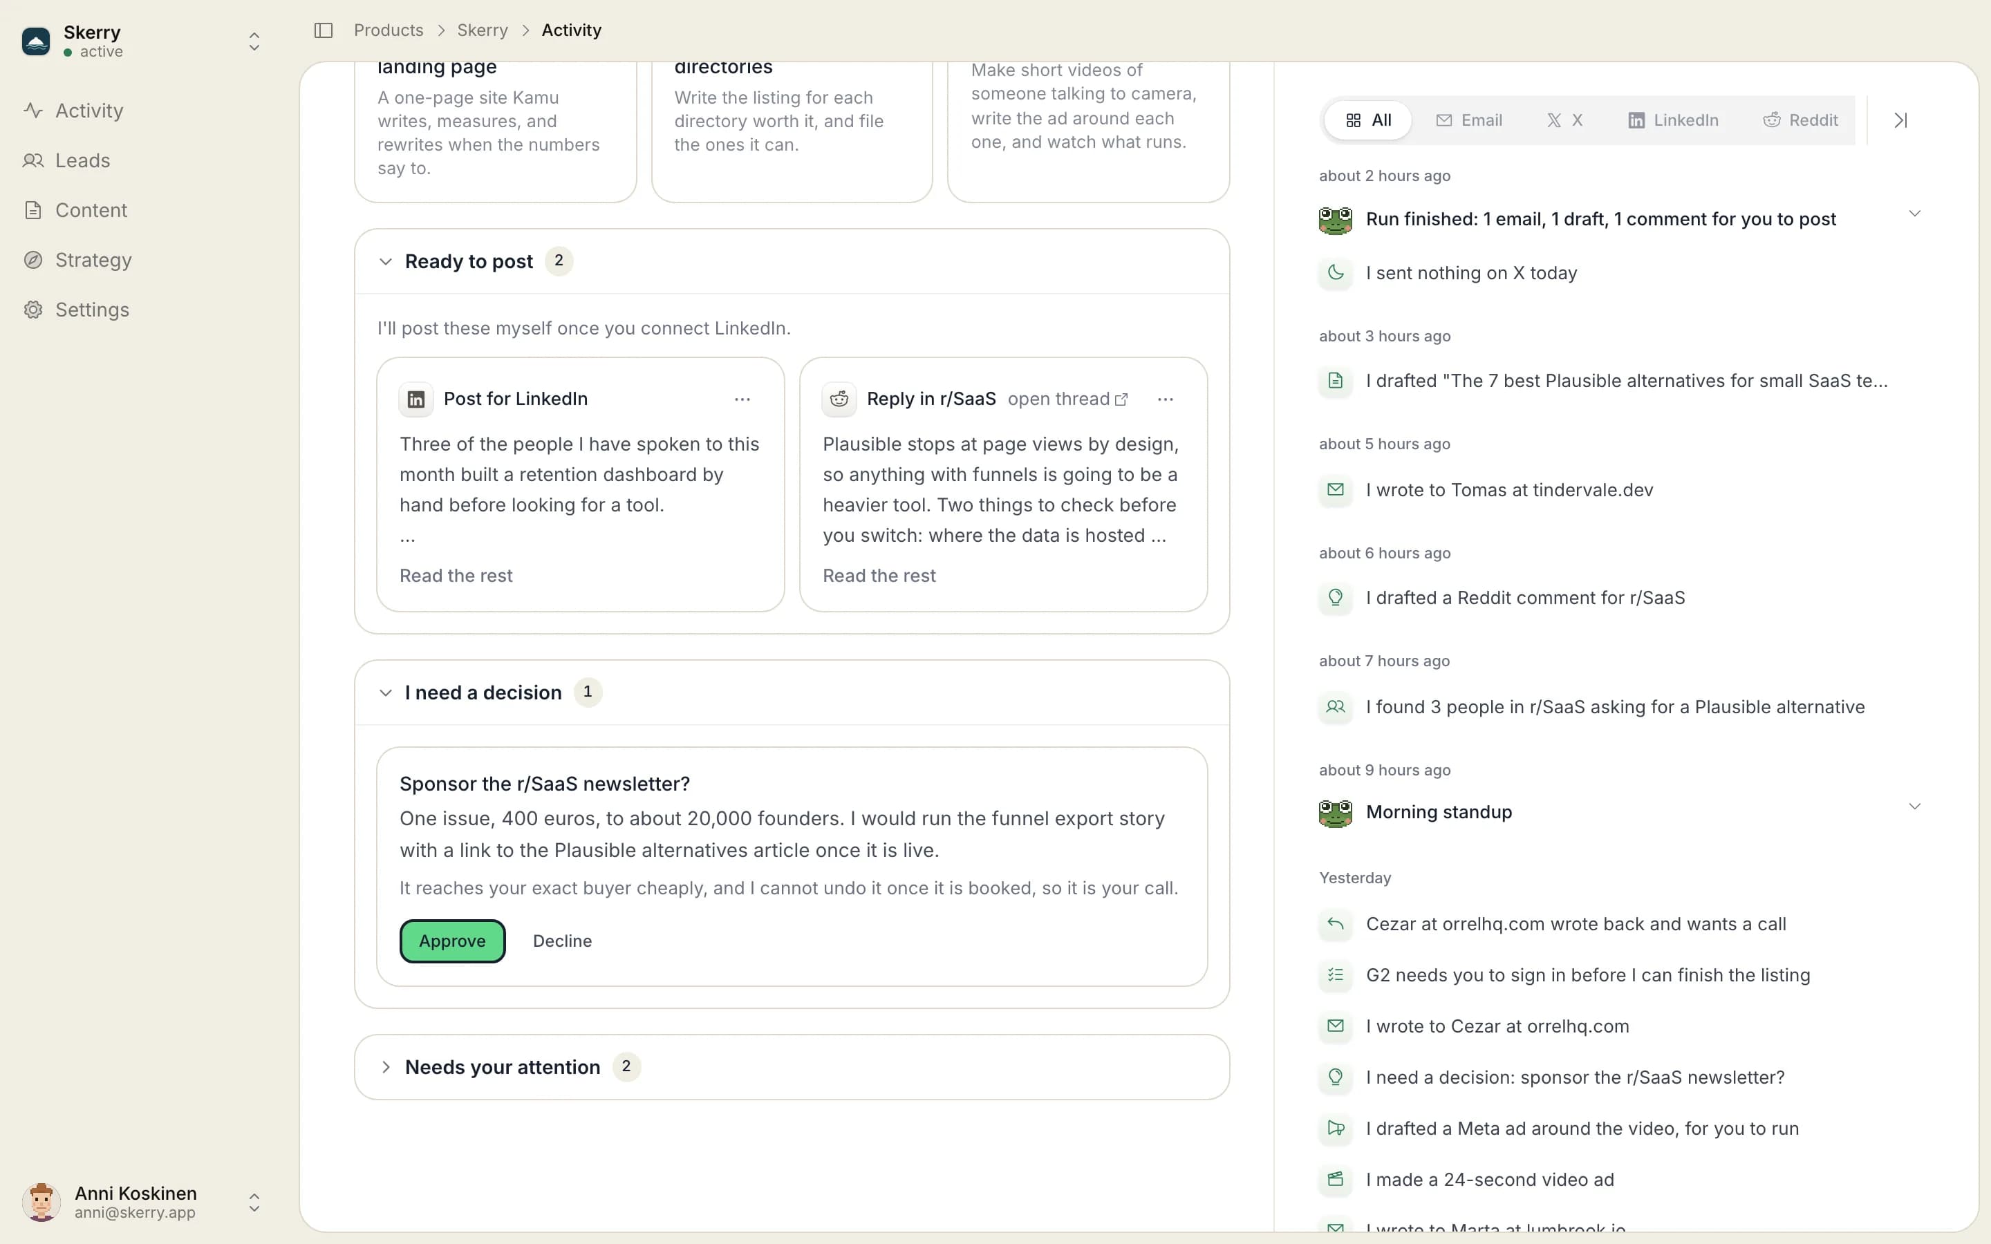Select the All feed filter tab

(x=1368, y=120)
